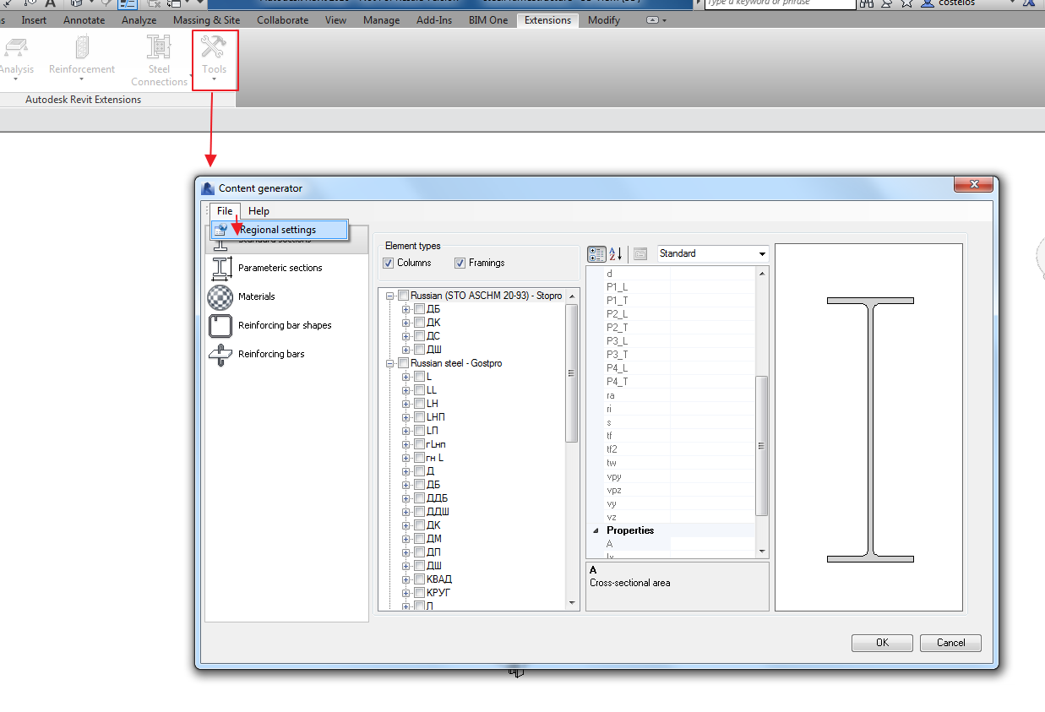This screenshot has width=1045, height=712.
Task: Click down arrow of section tree scrollbar
Action: pyautogui.click(x=572, y=603)
